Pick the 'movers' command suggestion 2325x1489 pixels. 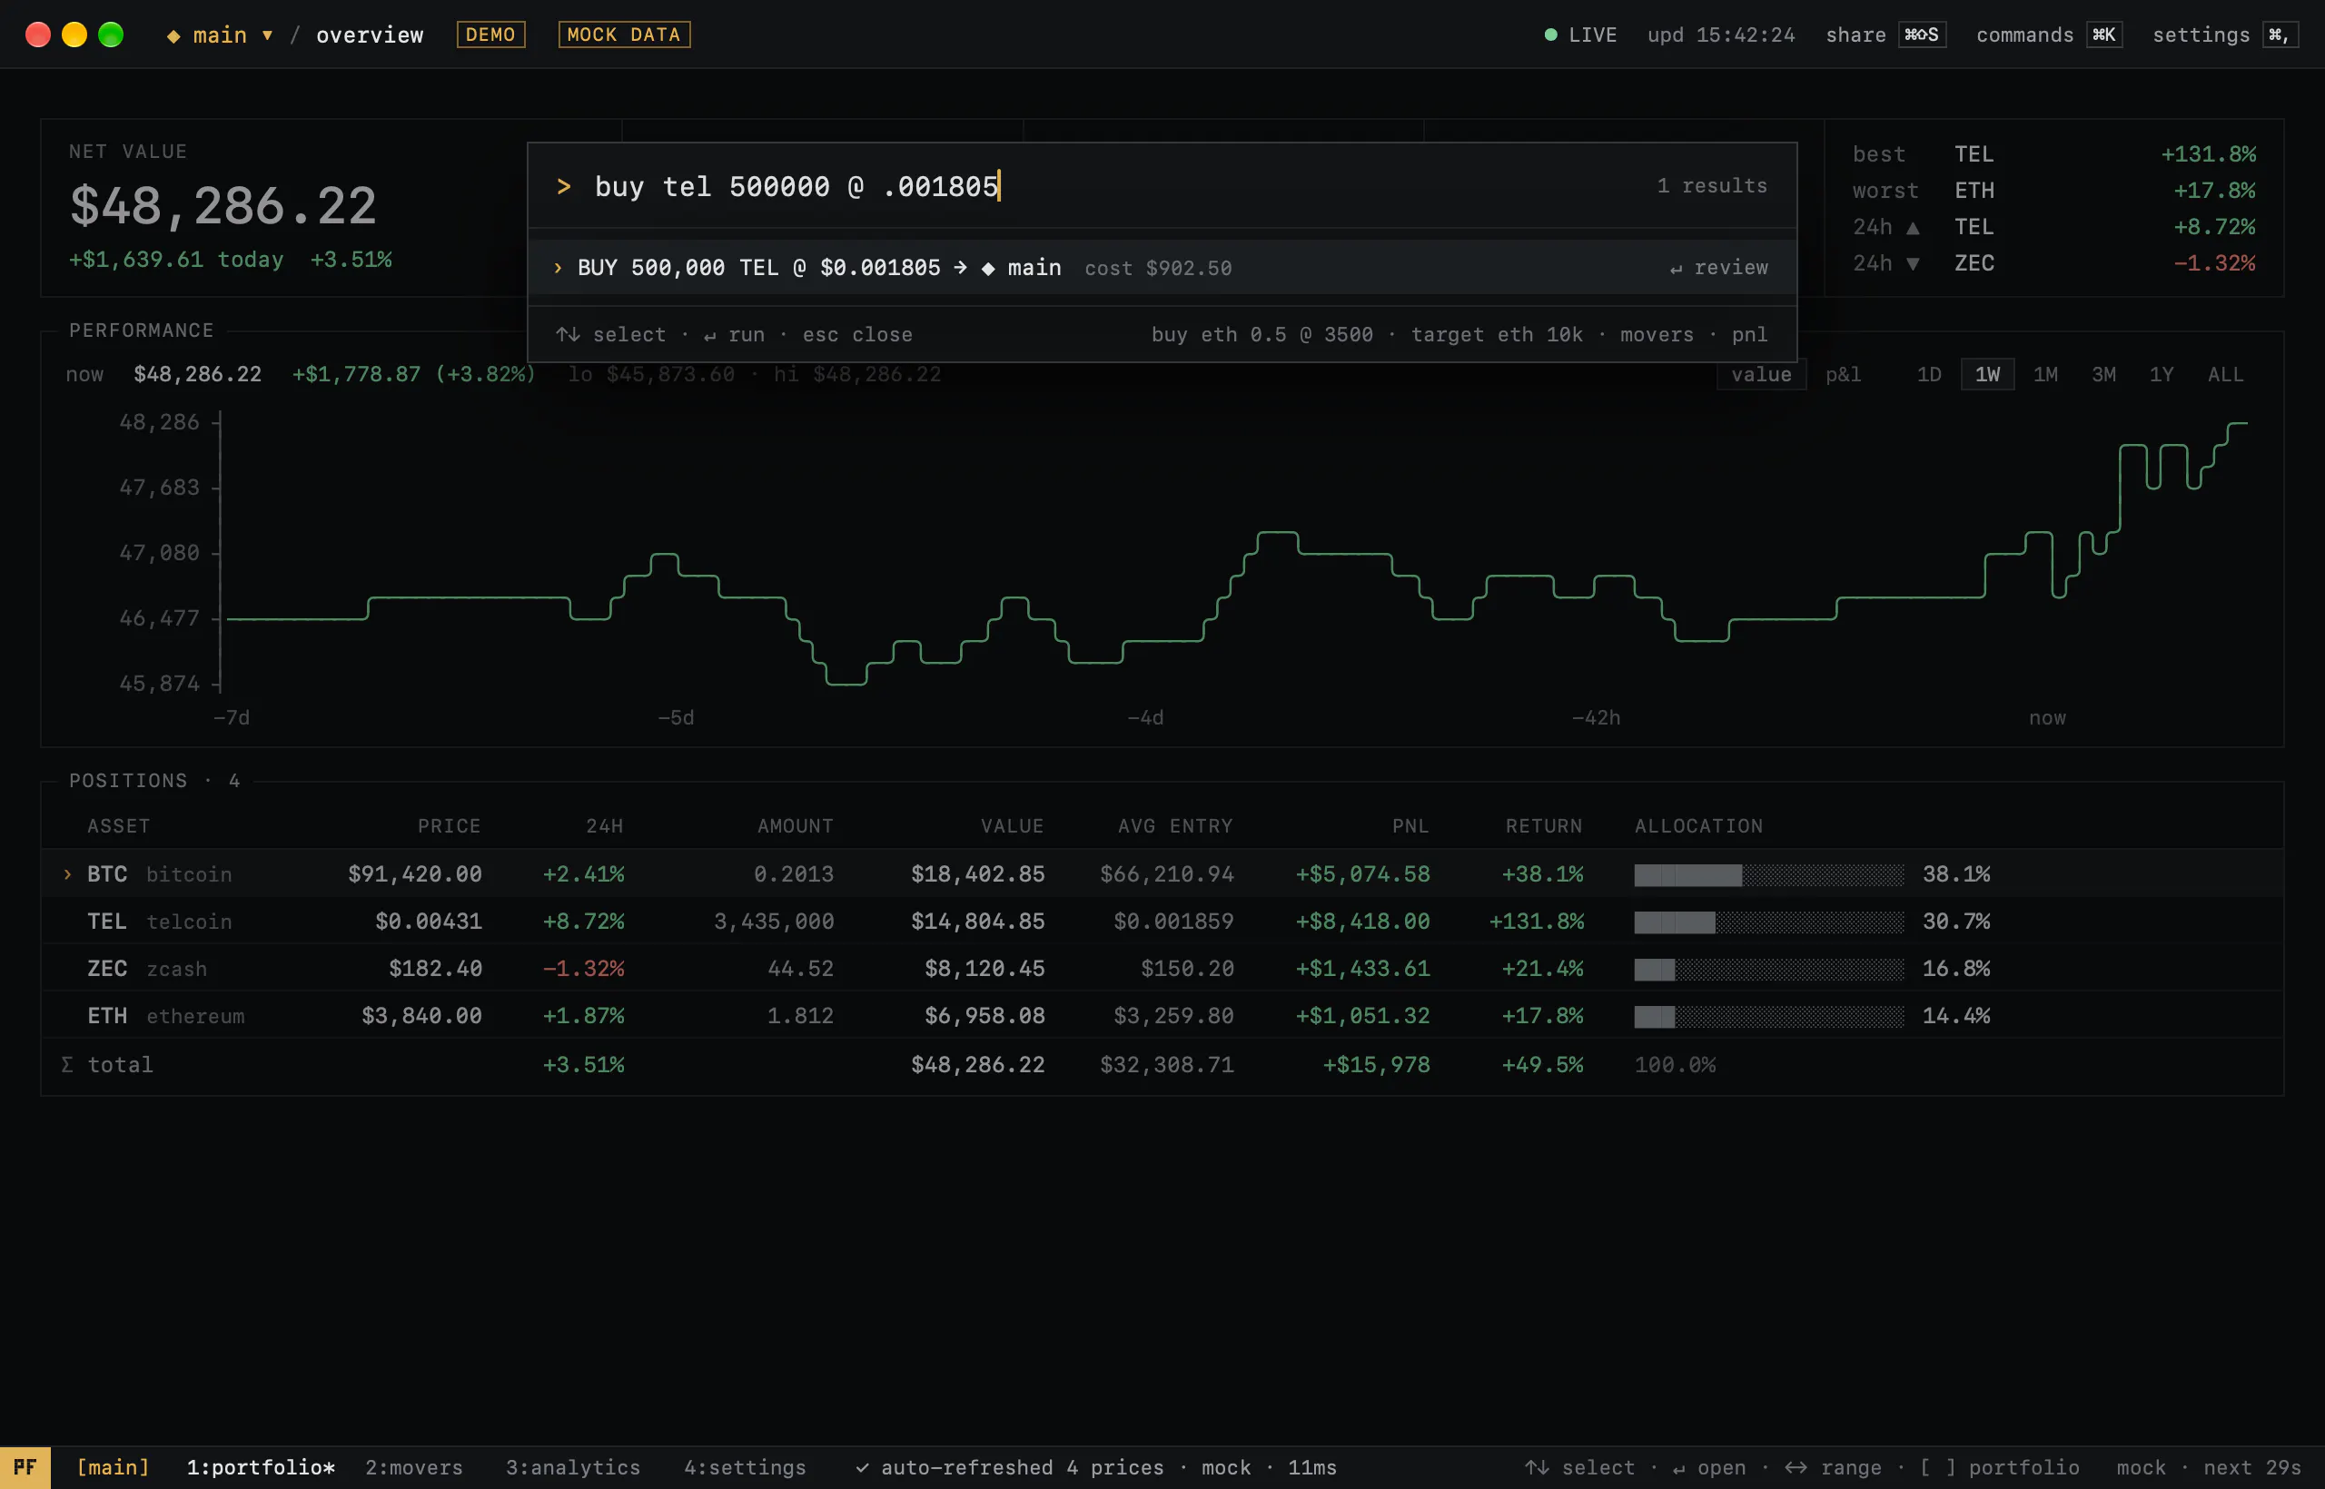(x=1657, y=334)
